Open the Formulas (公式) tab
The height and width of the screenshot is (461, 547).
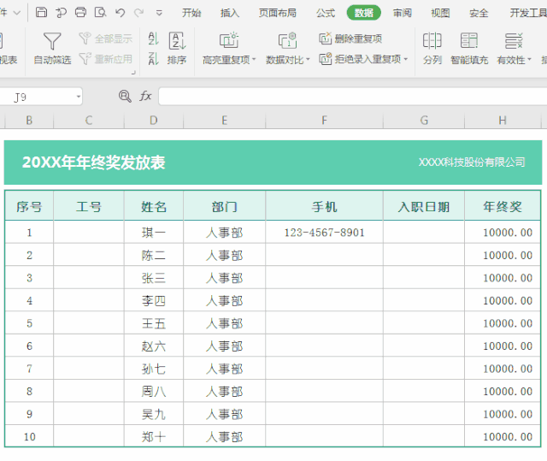point(326,13)
